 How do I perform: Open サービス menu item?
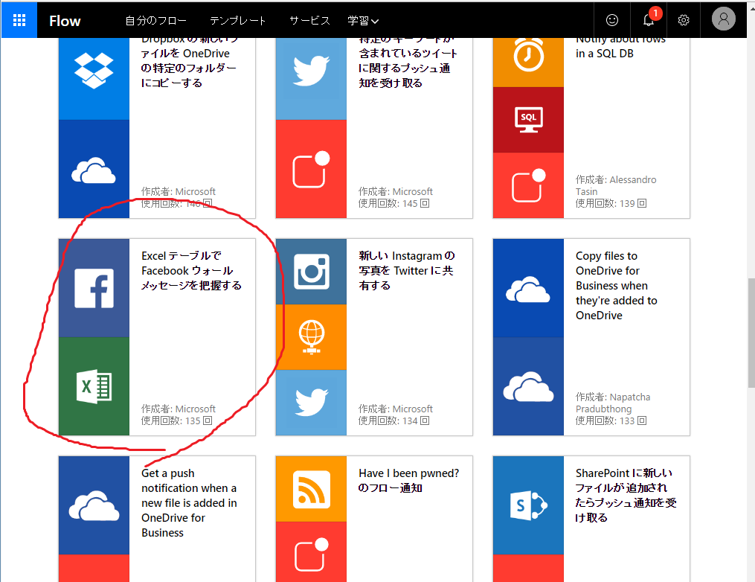pyautogui.click(x=309, y=21)
